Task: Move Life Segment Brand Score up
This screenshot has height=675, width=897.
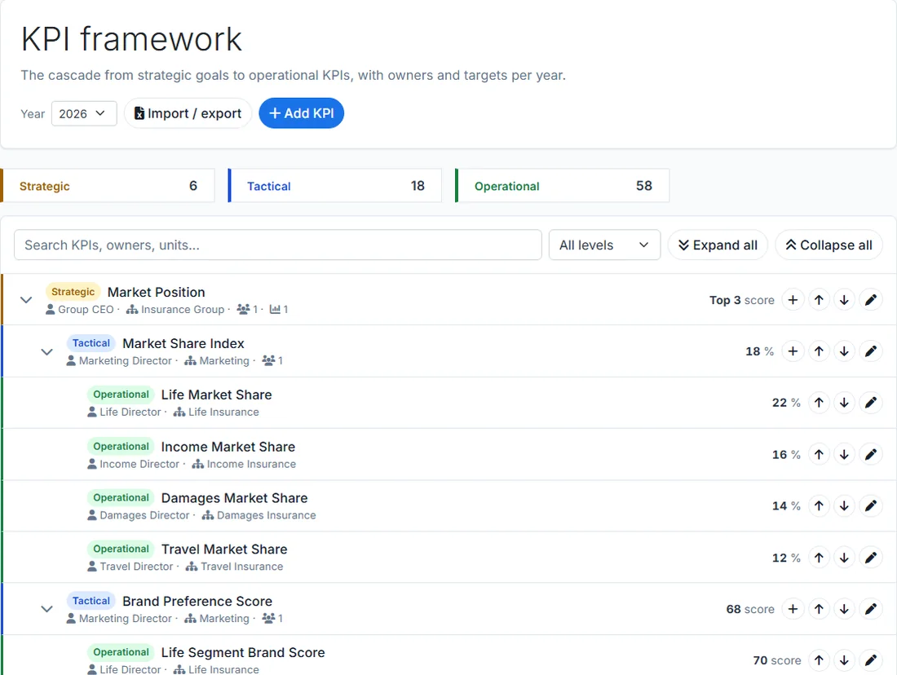Action: tap(820, 660)
